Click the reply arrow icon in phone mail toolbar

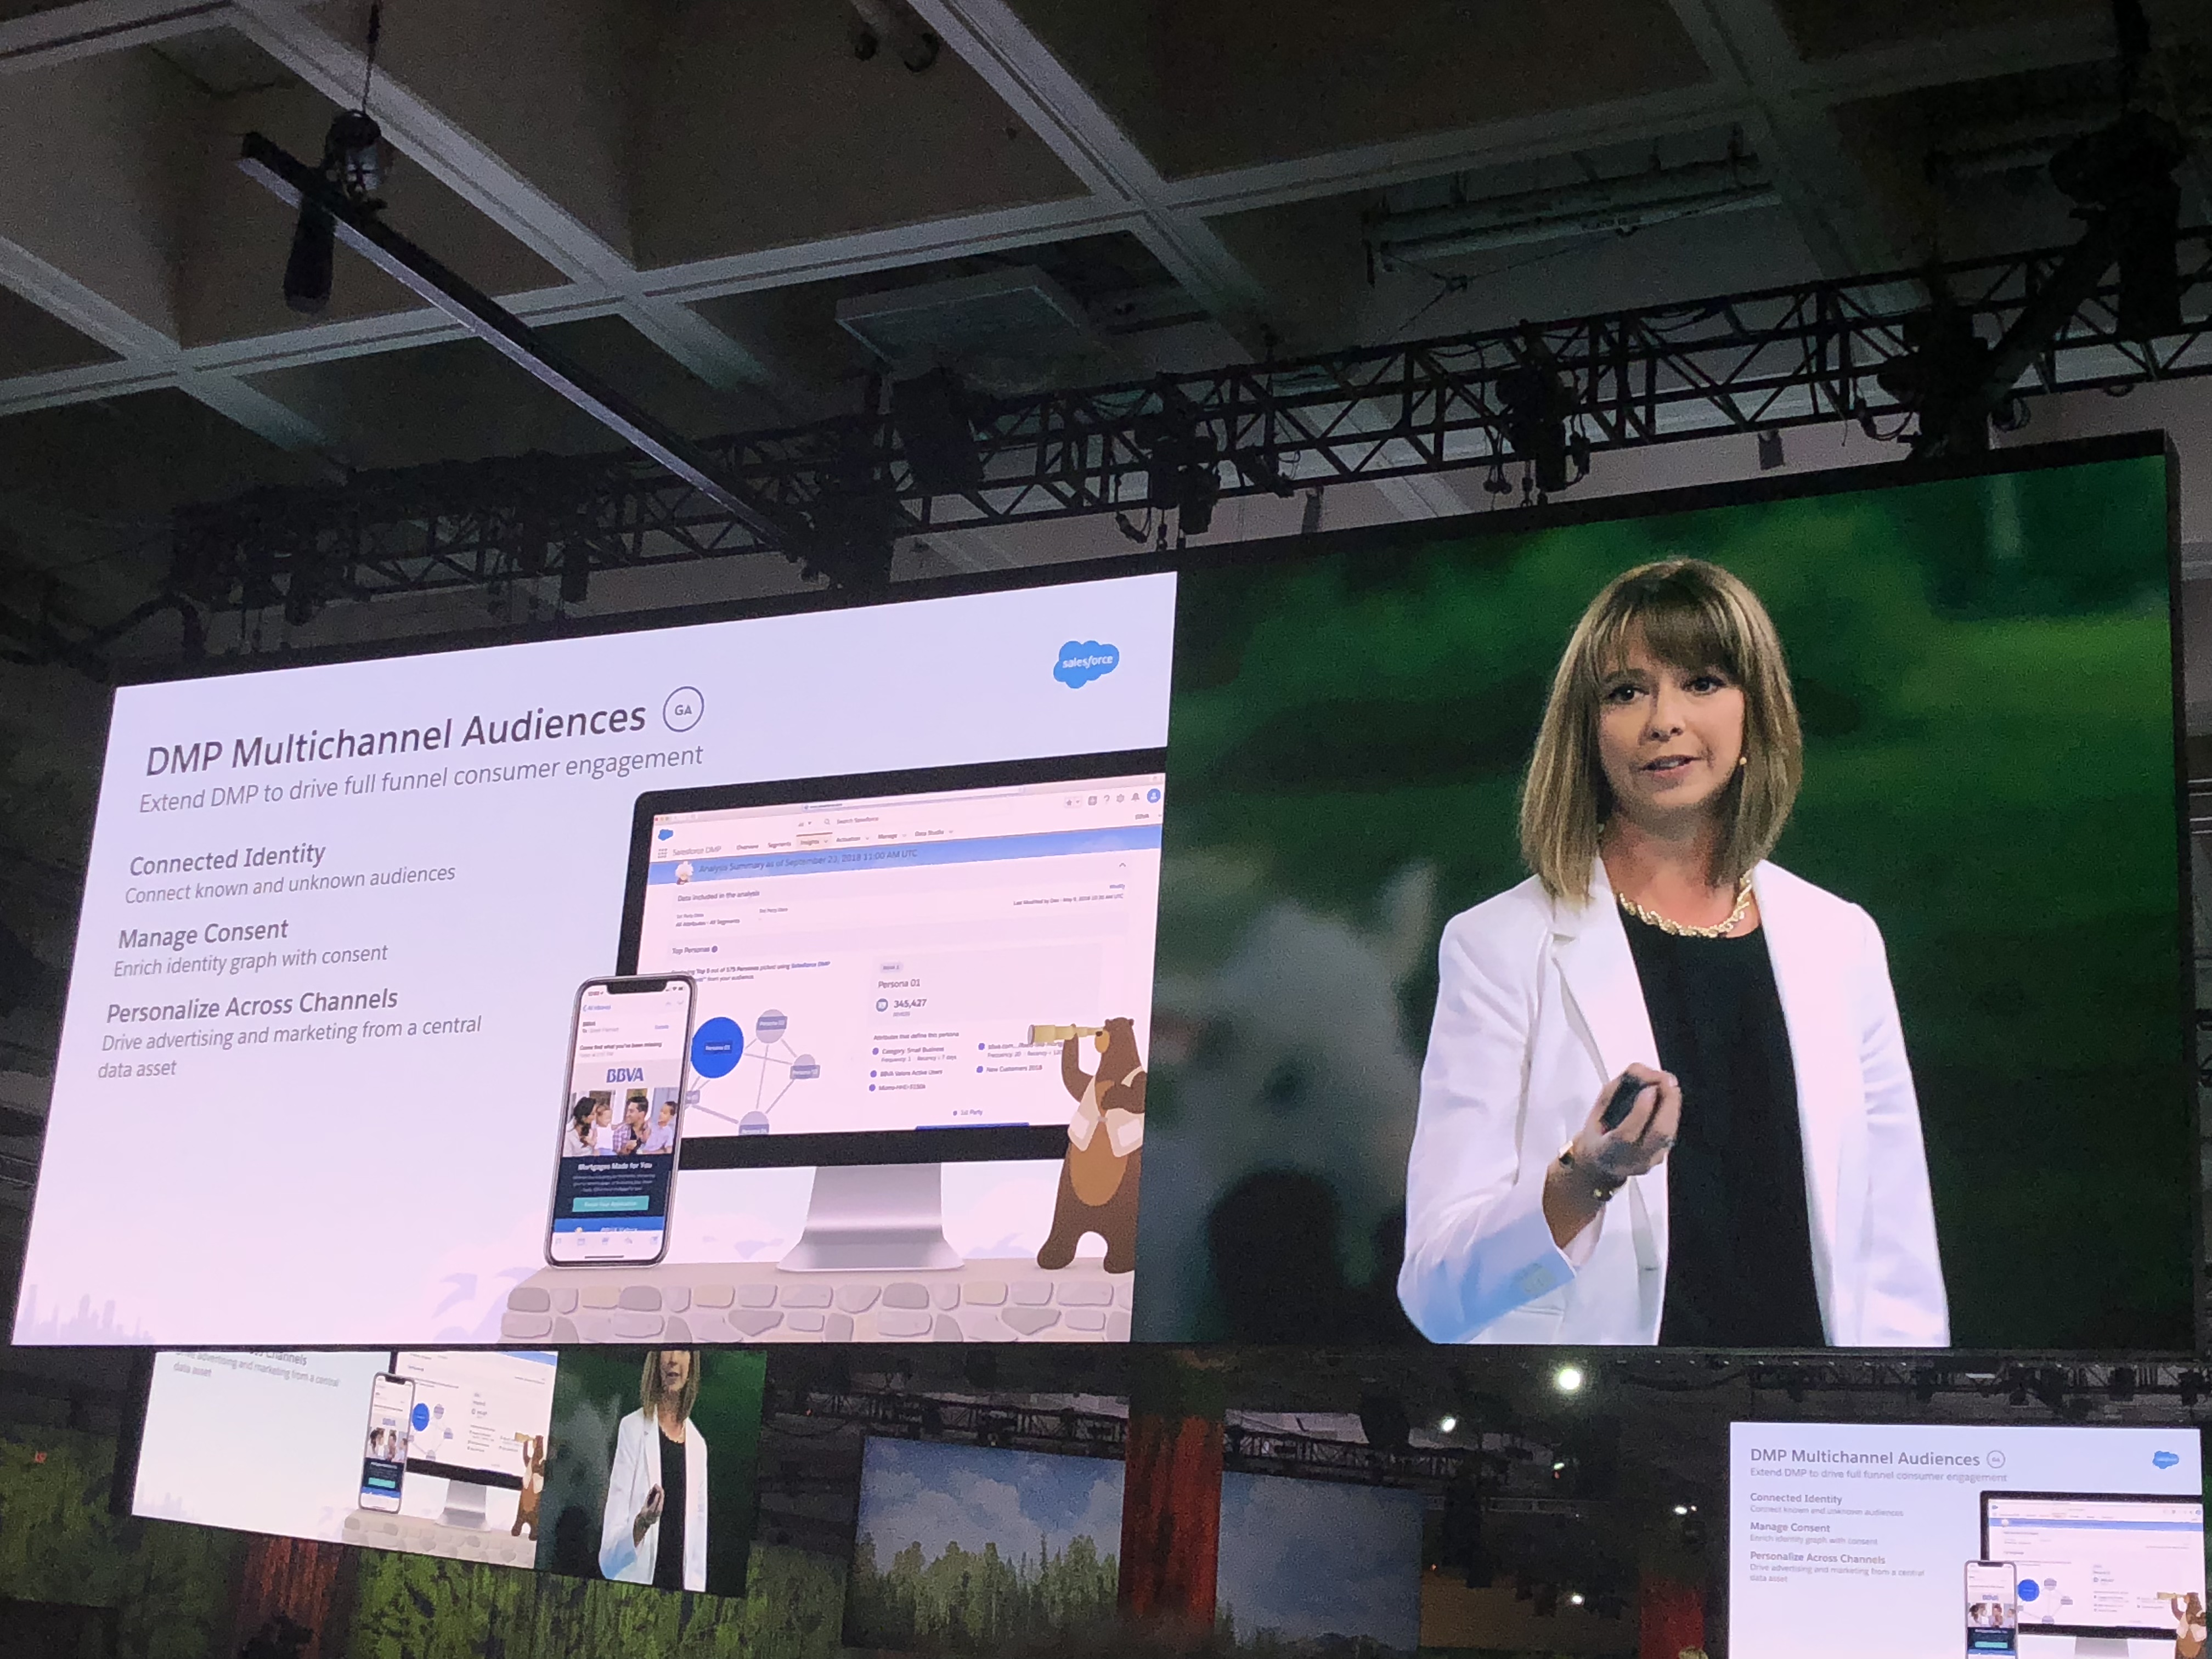click(x=628, y=1240)
